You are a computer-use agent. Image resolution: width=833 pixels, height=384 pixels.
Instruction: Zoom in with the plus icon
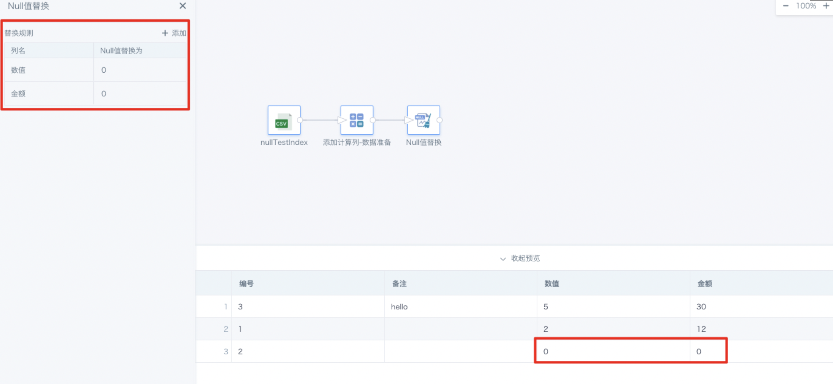pos(826,6)
